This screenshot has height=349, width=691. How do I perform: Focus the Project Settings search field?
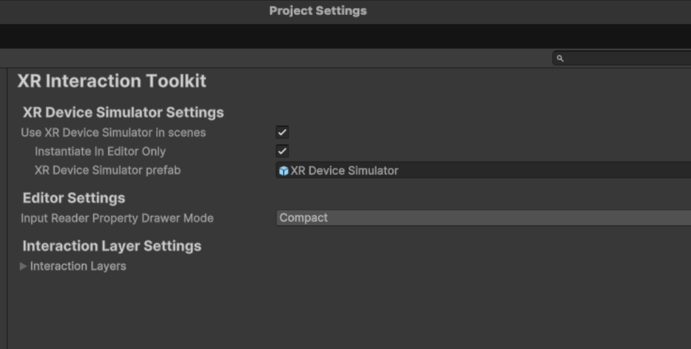point(621,58)
